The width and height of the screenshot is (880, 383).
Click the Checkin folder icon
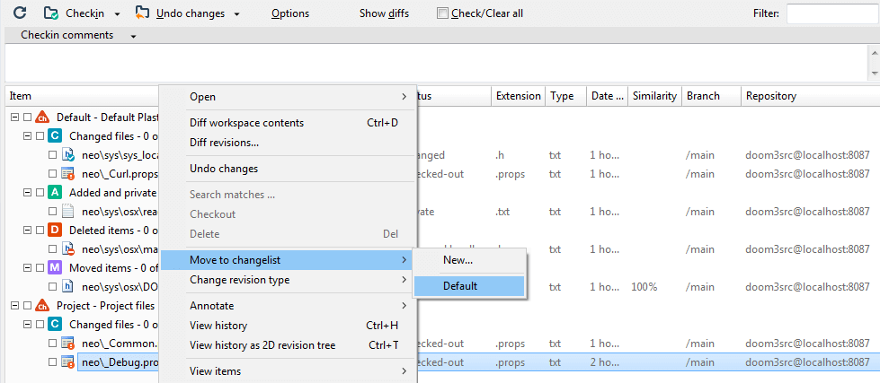(x=51, y=13)
